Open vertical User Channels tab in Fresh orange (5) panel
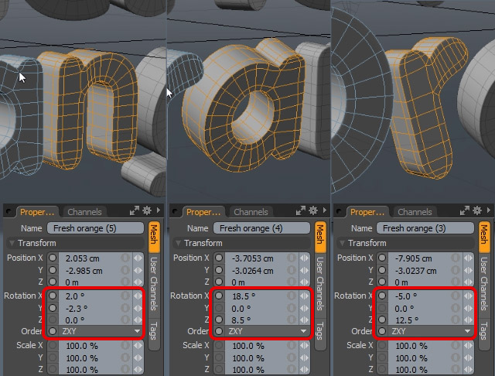The height and width of the screenshot is (376, 495). (154, 283)
